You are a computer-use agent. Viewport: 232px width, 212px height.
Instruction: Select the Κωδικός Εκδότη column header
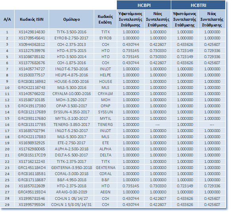pyautogui.click(x=105, y=19)
